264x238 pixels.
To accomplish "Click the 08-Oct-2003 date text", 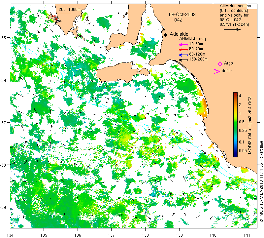I will pyautogui.click(x=182, y=15).
